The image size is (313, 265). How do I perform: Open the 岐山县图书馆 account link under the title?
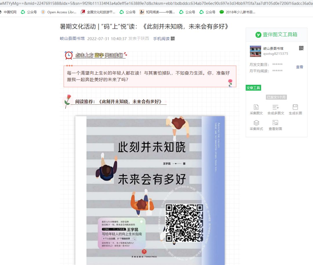tap(72, 38)
